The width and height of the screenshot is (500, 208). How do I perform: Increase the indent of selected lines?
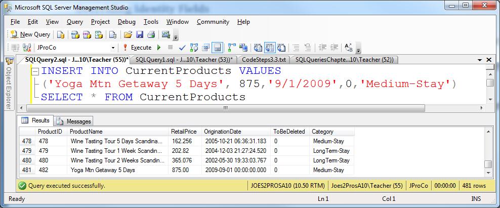(334, 48)
